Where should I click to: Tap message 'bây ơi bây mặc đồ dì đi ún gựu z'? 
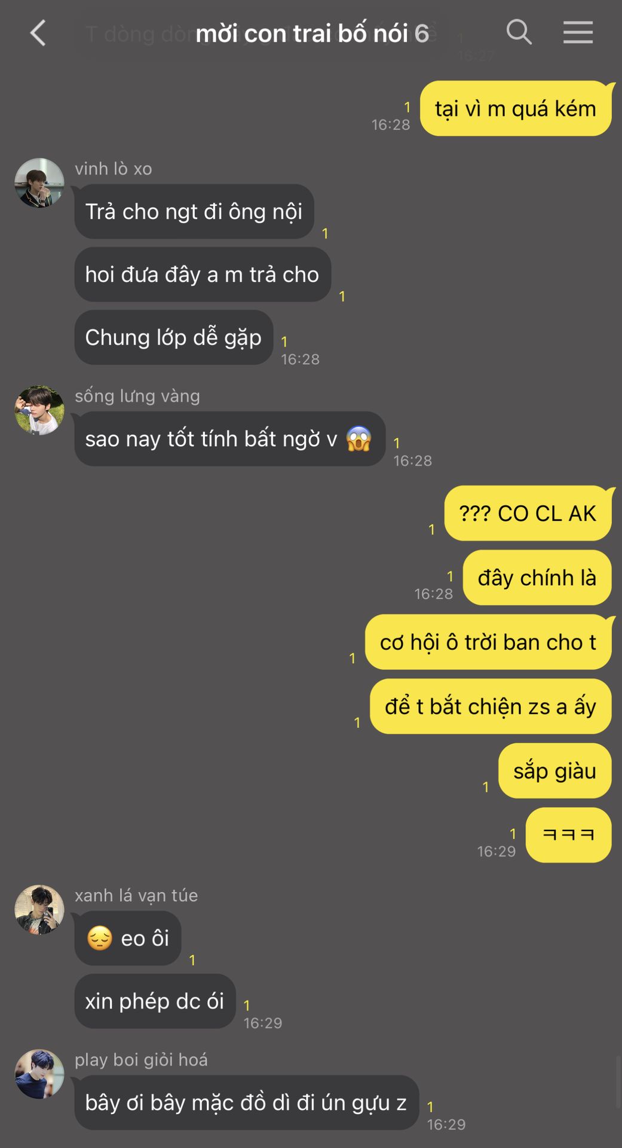tap(246, 1103)
